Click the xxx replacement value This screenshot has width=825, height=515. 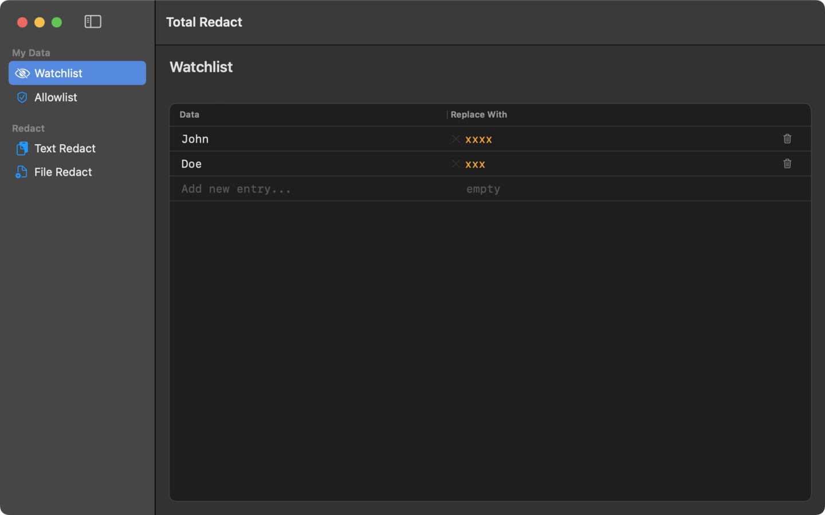(475, 164)
